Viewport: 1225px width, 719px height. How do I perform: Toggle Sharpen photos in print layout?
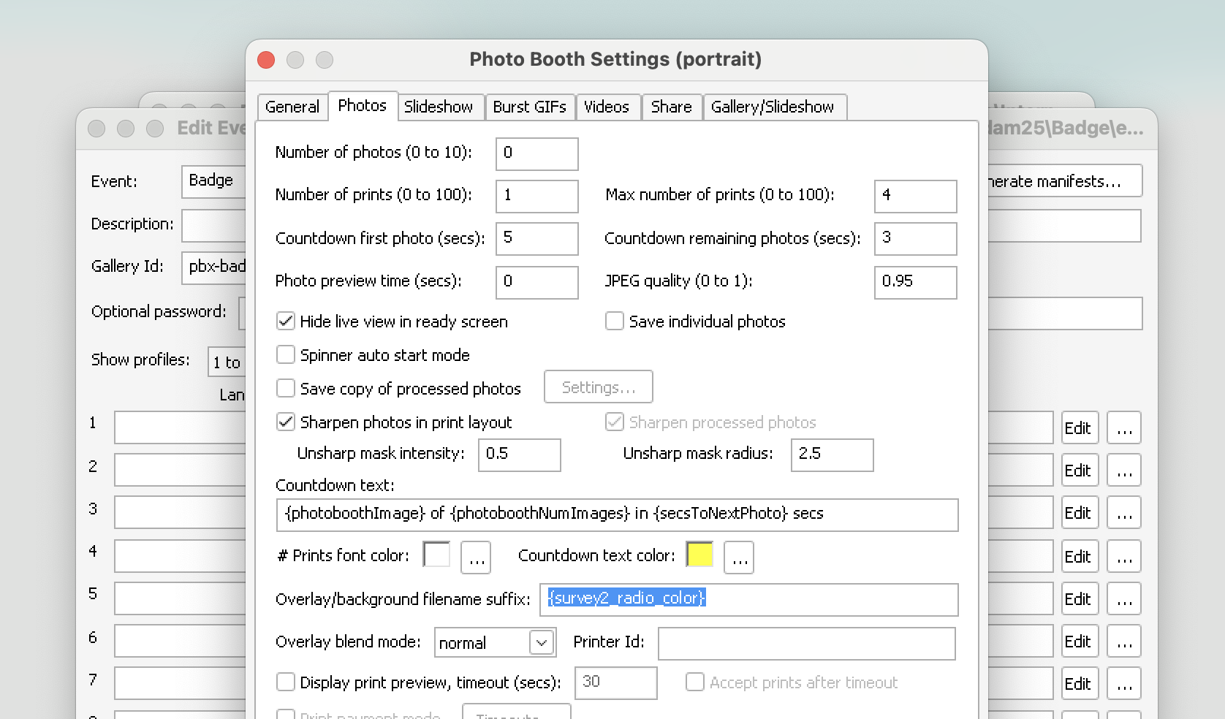(x=286, y=422)
